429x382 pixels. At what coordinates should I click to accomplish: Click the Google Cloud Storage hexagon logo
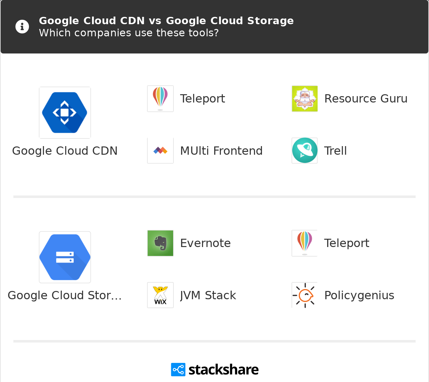tap(65, 257)
